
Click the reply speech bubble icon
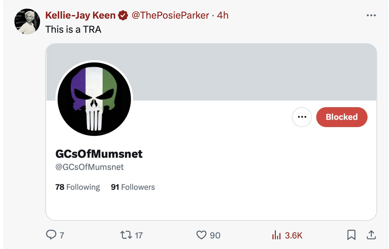(51, 235)
